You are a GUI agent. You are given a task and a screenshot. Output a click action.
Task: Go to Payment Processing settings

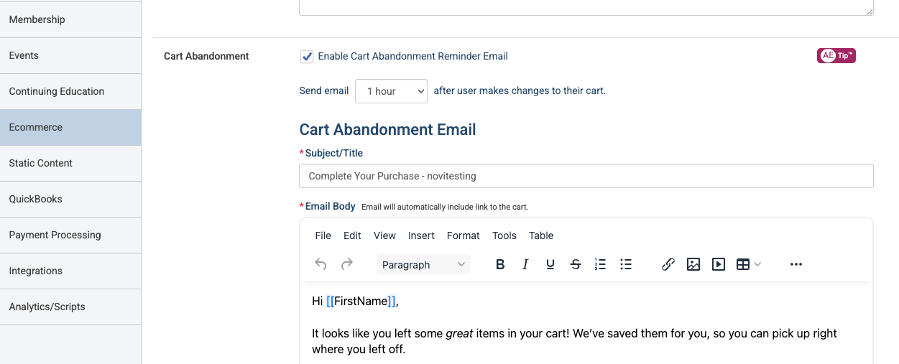pyautogui.click(x=70, y=235)
